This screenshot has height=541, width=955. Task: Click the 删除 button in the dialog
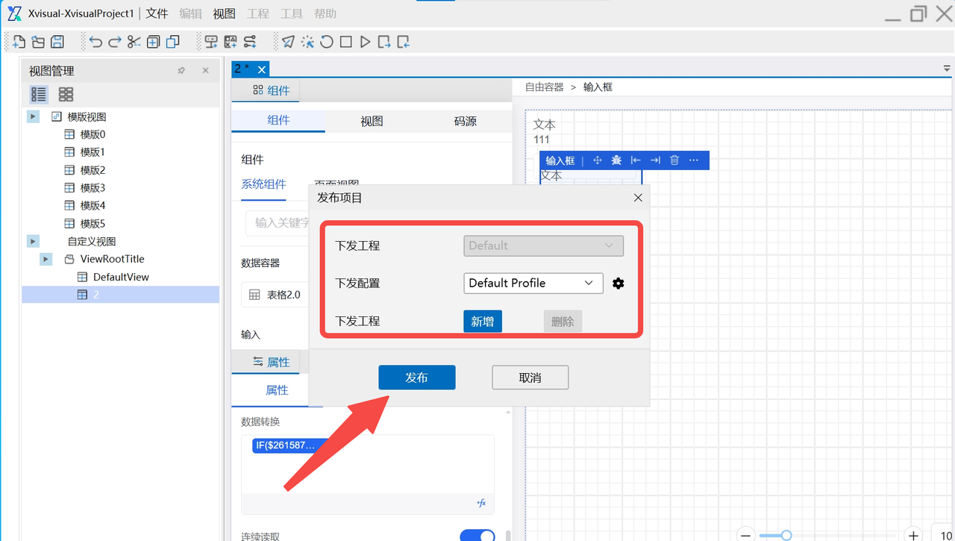563,322
